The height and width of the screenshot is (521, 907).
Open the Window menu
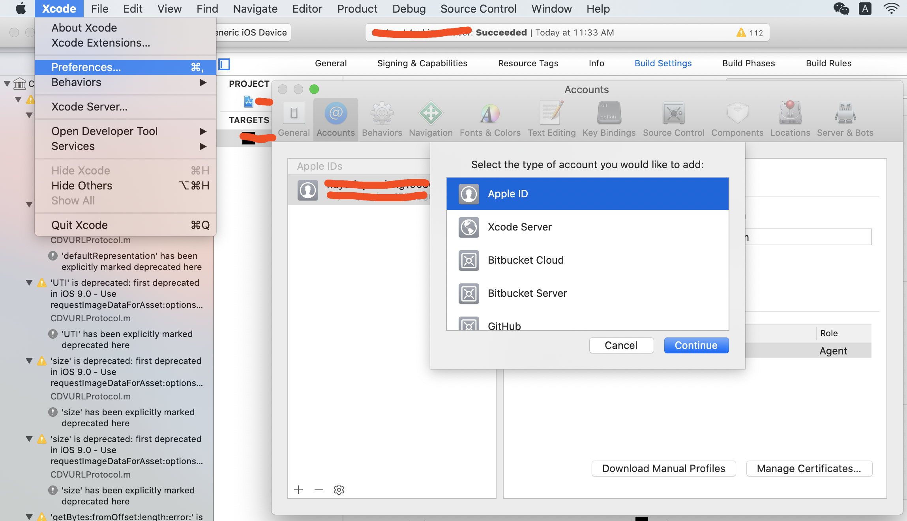pos(551,8)
